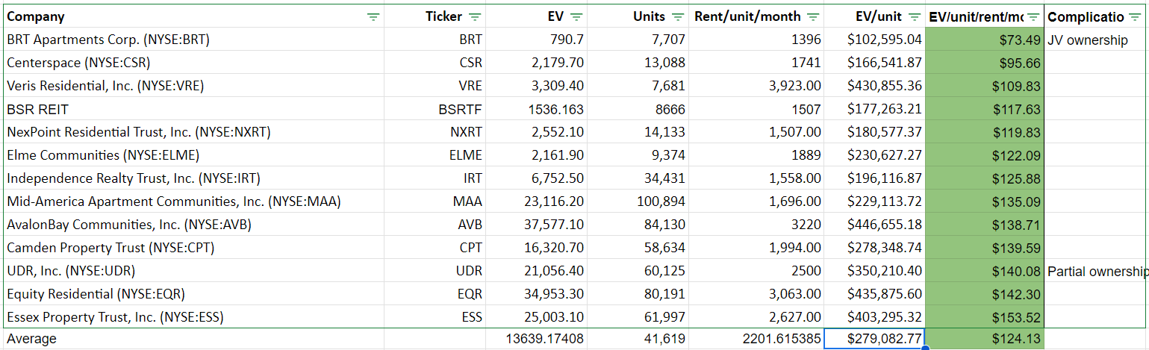The width and height of the screenshot is (1149, 350).
Task: Expand the Complicatio column filter menu
Action: click(x=1135, y=16)
